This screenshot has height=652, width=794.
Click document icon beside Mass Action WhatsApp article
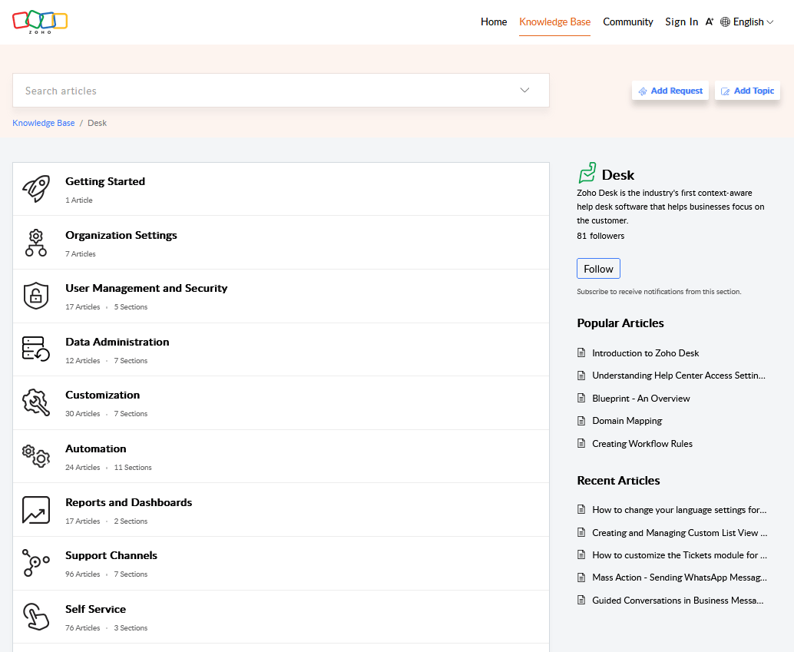click(581, 578)
